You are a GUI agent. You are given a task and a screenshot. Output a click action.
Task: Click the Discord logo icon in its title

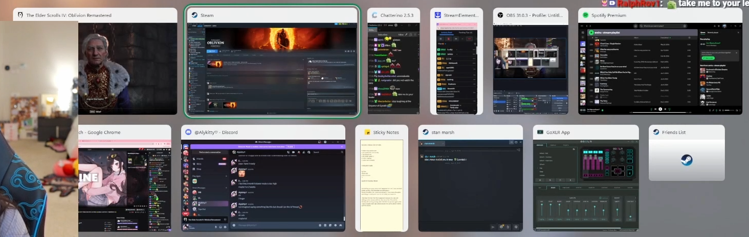pos(189,132)
